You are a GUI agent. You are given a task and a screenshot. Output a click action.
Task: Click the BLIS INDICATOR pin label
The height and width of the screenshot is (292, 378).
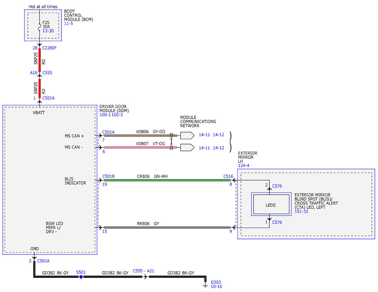(75, 181)
